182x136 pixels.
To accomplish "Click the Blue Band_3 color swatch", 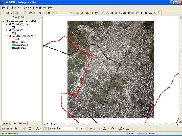I will [x=13, y=48].
